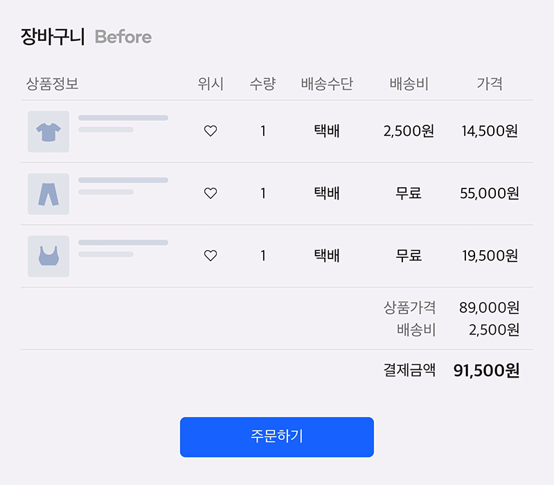Open the tank top product name placeholder

tap(123, 243)
